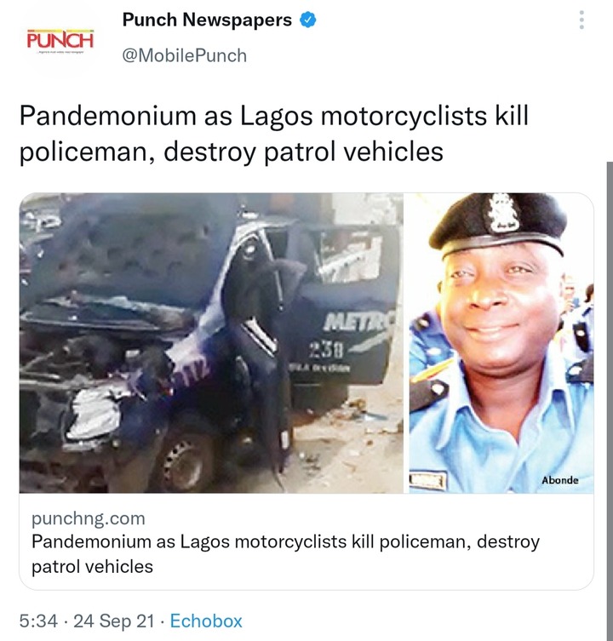
Task: Open the Echobox source link
Action: [x=206, y=621]
